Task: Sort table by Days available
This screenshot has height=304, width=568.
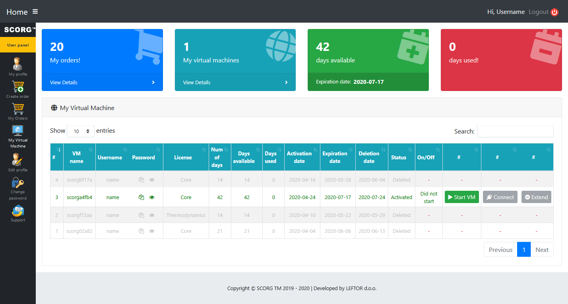Action: 247,157
